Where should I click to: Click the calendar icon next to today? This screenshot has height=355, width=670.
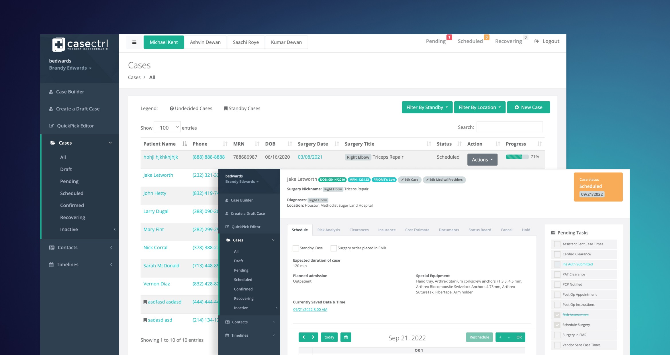pyautogui.click(x=346, y=337)
